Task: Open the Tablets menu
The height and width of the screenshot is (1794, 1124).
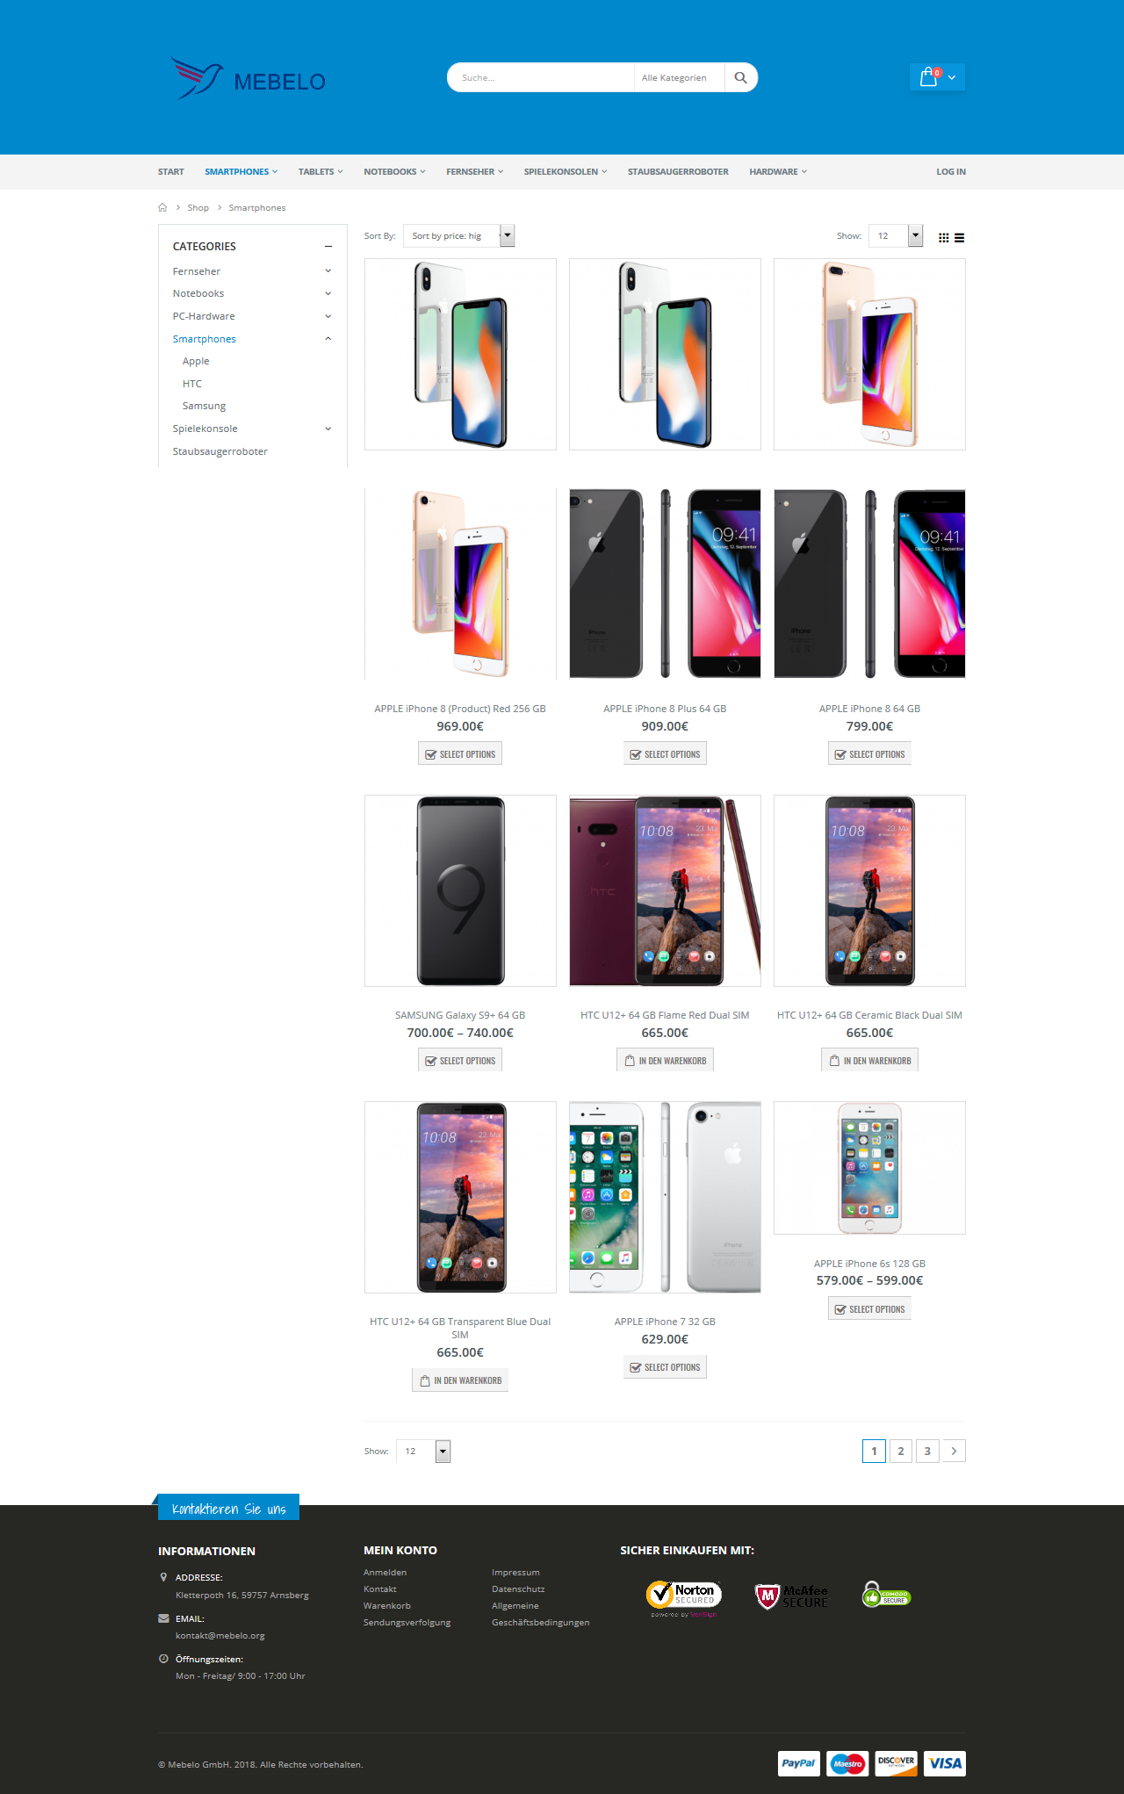Action: pos(321,172)
